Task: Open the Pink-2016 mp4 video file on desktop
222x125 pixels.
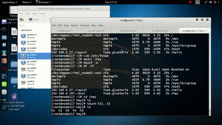Action: (x=14, y=101)
